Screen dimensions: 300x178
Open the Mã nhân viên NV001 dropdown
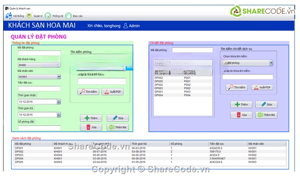(x=59, y=77)
